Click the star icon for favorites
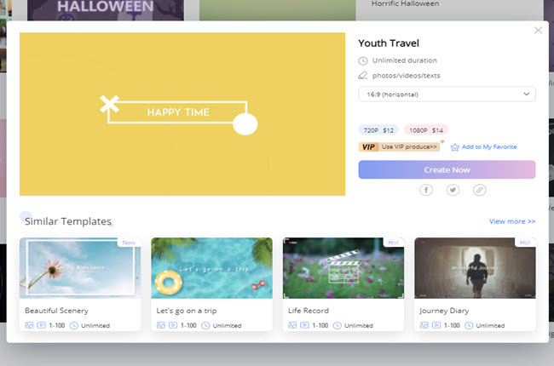Screen dimensions: 554x366 pyautogui.click(x=455, y=147)
